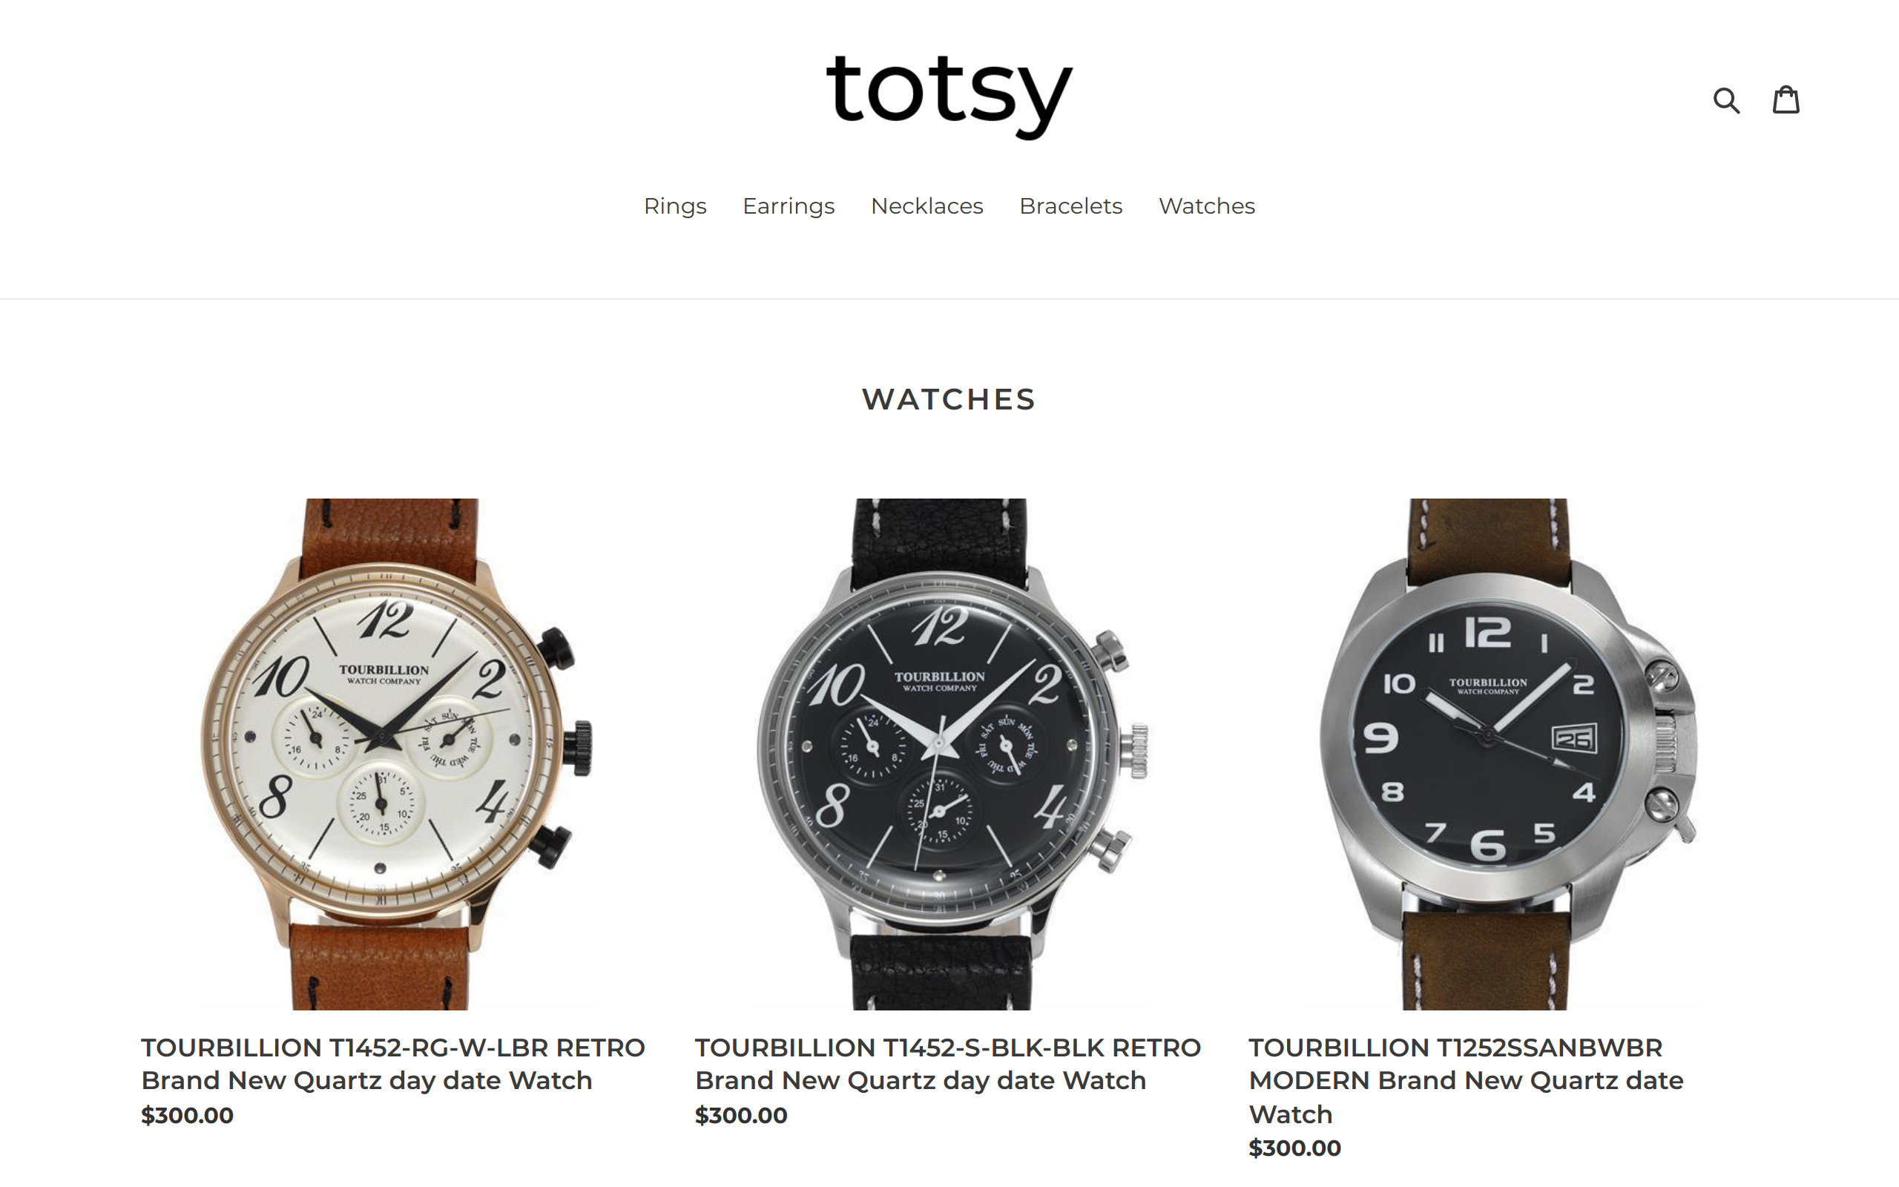Open the search magnifier icon
This screenshot has width=1899, height=1187.
tap(1726, 100)
